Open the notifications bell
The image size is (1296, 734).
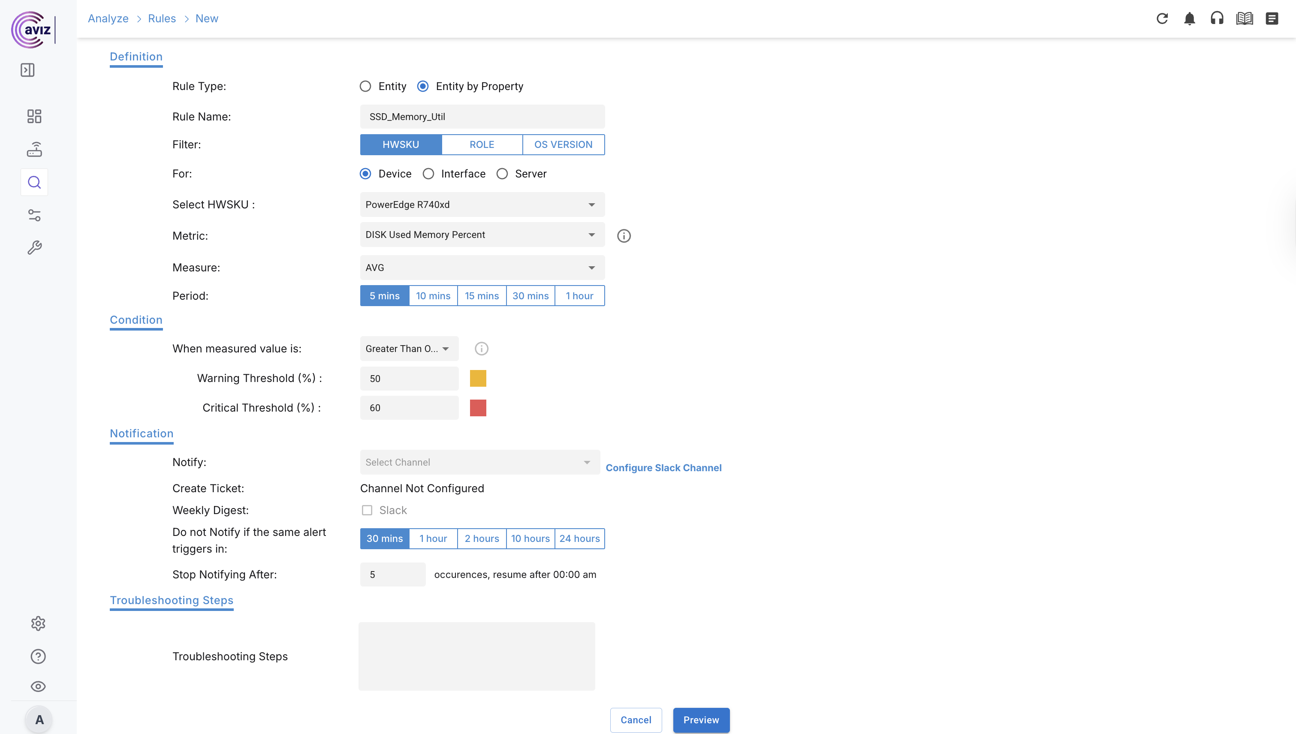(1190, 19)
